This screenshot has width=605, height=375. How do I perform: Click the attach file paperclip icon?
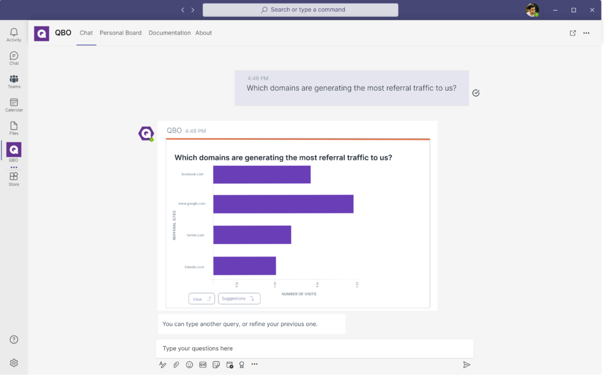click(176, 365)
